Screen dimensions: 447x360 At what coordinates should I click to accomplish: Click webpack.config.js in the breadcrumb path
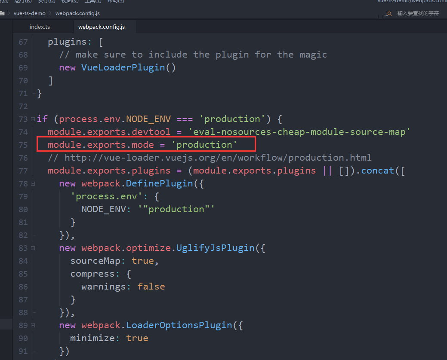(77, 13)
